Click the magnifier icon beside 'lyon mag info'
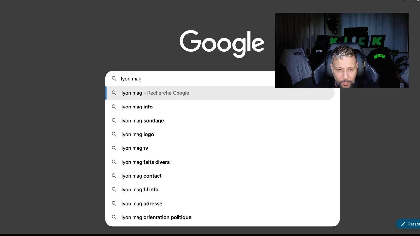Image resolution: width=420 pixels, height=236 pixels. [x=114, y=107]
